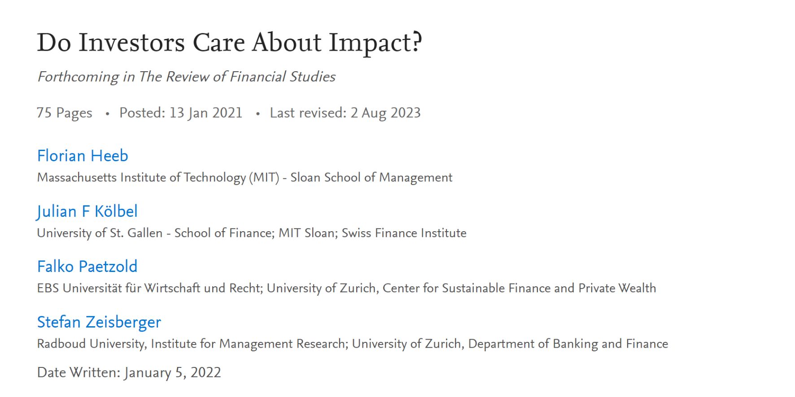Open Florian Heeb's author profile link
795x397 pixels.
point(83,156)
